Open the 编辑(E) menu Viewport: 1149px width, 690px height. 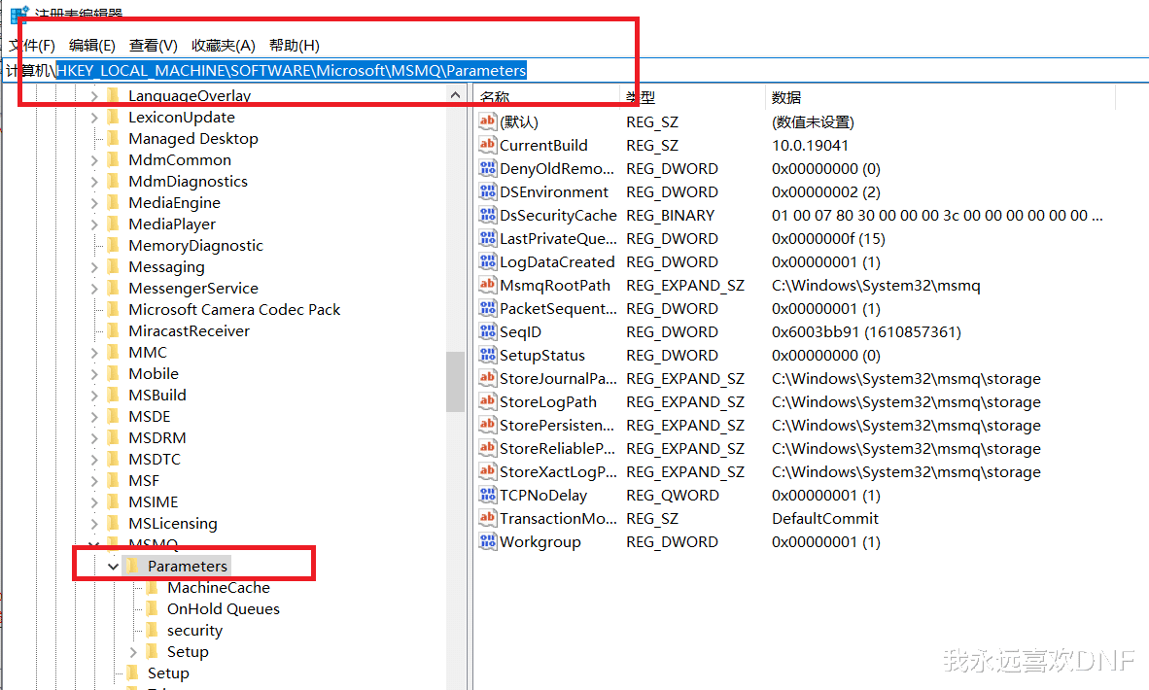click(x=92, y=46)
